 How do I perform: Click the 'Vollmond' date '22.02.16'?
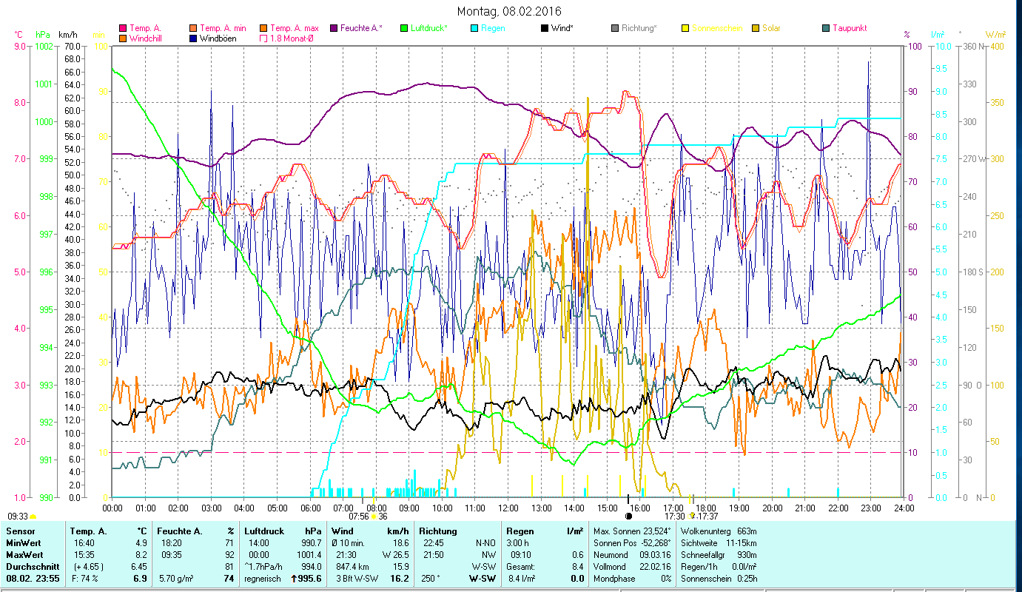point(653,567)
